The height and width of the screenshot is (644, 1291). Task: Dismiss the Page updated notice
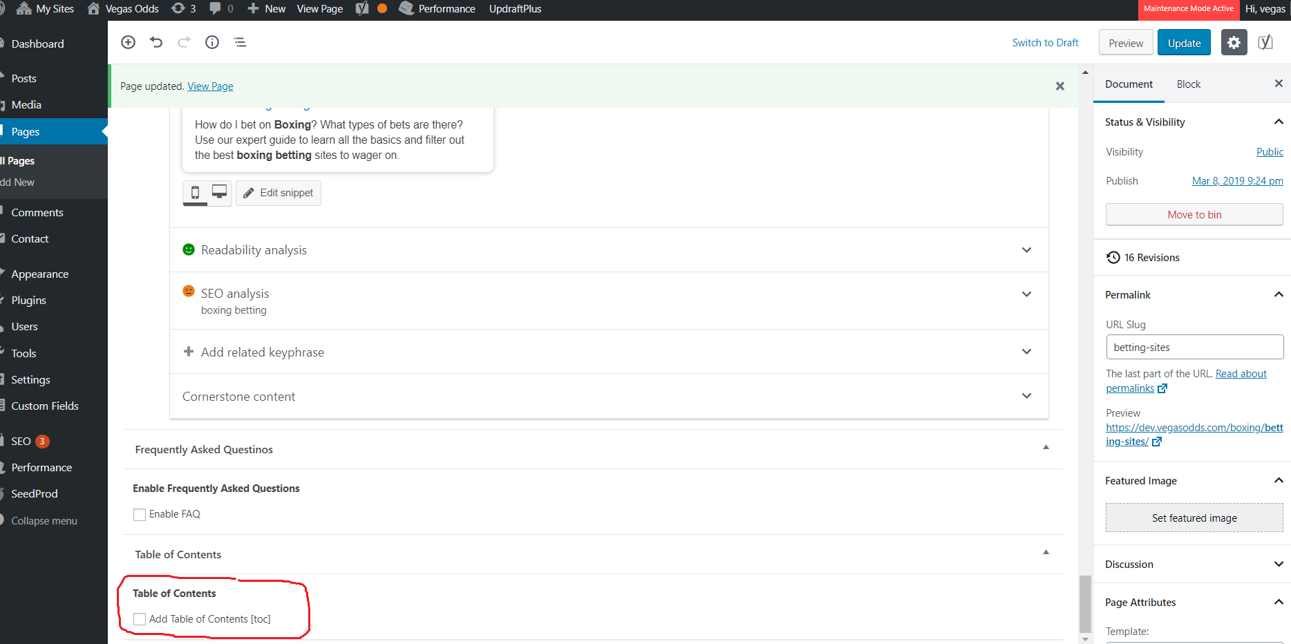tap(1059, 86)
